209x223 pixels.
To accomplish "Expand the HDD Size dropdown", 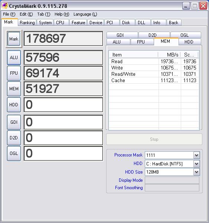I will pos(196,172).
